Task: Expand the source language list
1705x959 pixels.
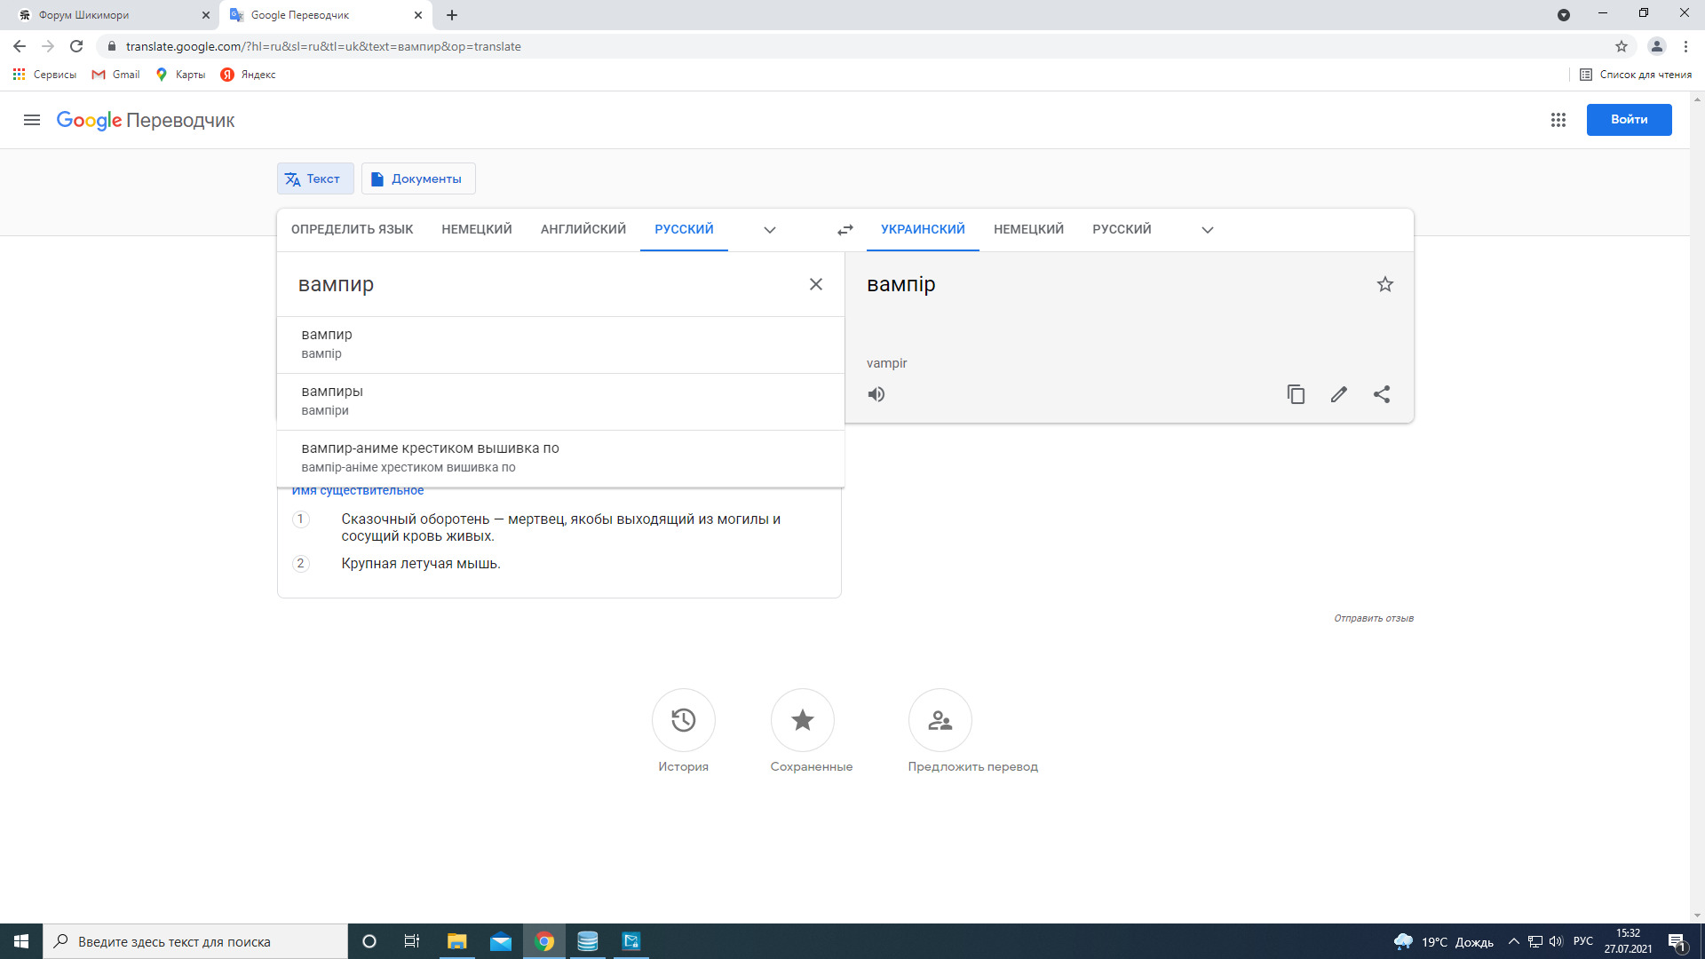Action: coord(769,230)
